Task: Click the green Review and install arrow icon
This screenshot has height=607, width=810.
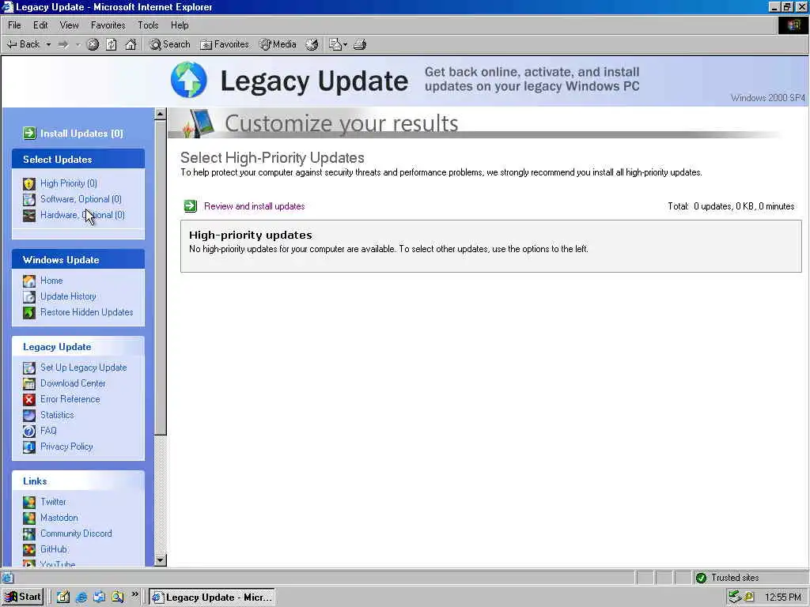Action: tap(190, 206)
